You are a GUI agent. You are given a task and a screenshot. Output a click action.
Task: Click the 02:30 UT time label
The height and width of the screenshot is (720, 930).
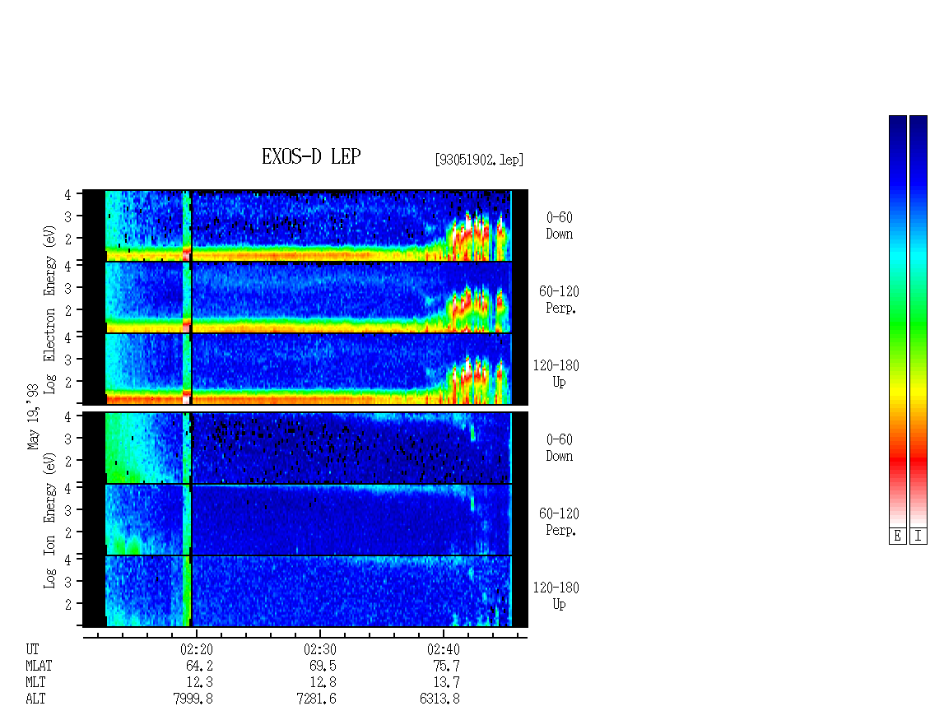pyautogui.click(x=319, y=649)
